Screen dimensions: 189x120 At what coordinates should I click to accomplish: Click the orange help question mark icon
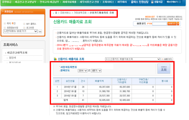(x=178, y=24)
